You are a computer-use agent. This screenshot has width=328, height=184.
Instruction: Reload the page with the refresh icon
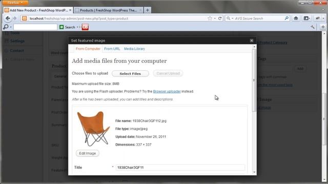pyautogui.click(x=220, y=18)
